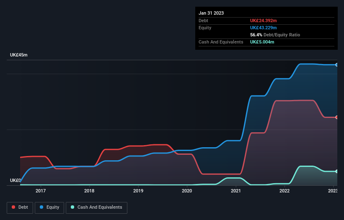Screen dimensions: 344x220
Task: Click Cash And Equivalents label in tooltip
Action: [x=221, y=42]
